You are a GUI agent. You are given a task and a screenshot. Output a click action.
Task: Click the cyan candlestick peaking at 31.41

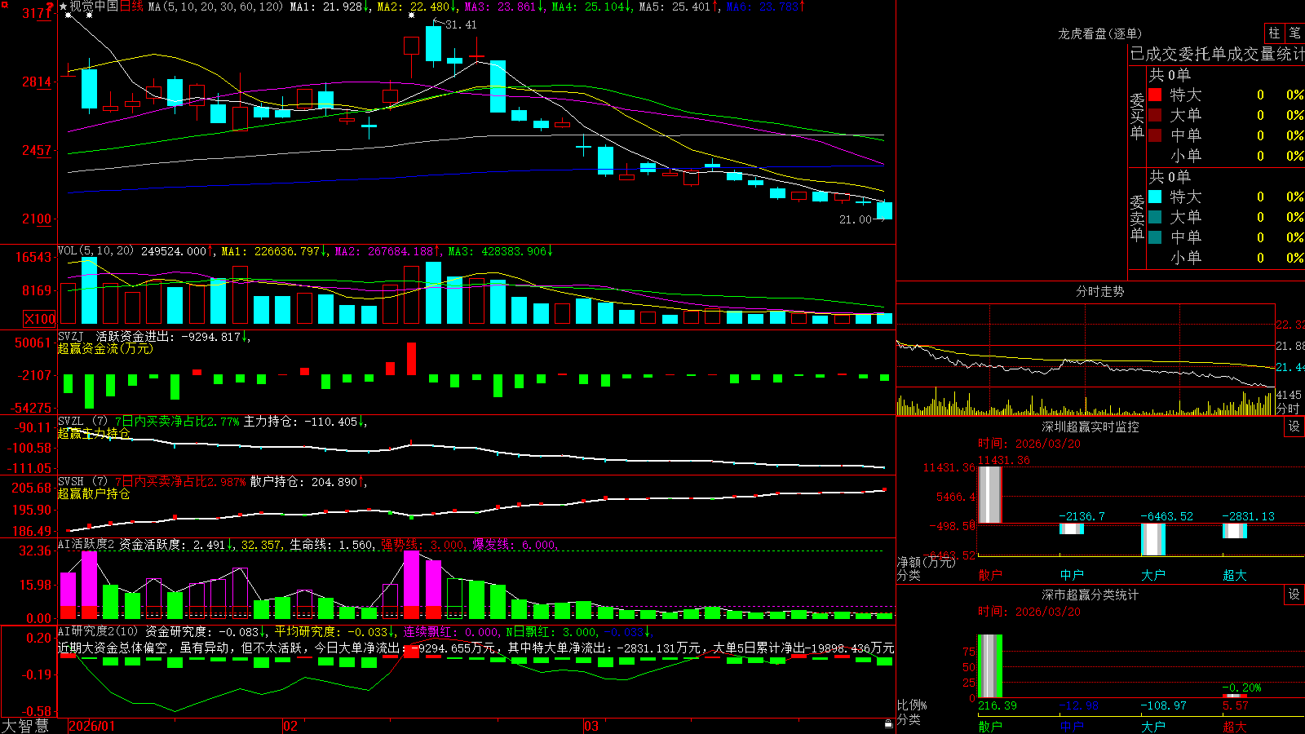[433, 43]
